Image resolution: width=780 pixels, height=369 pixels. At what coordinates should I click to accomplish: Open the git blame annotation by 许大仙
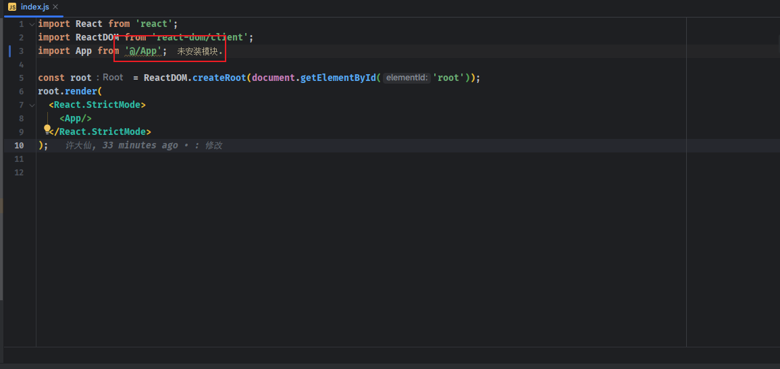(143, 146)
